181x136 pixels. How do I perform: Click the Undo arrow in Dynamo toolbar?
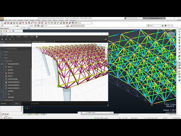click(14, 39)
